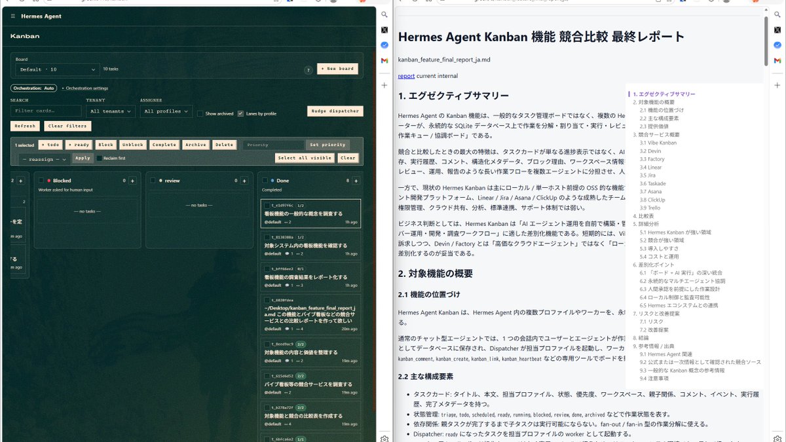Viewport: 786px width, 442px height.
Task: Open Gmail icon in right window sidebar
Action: point(777,61)
